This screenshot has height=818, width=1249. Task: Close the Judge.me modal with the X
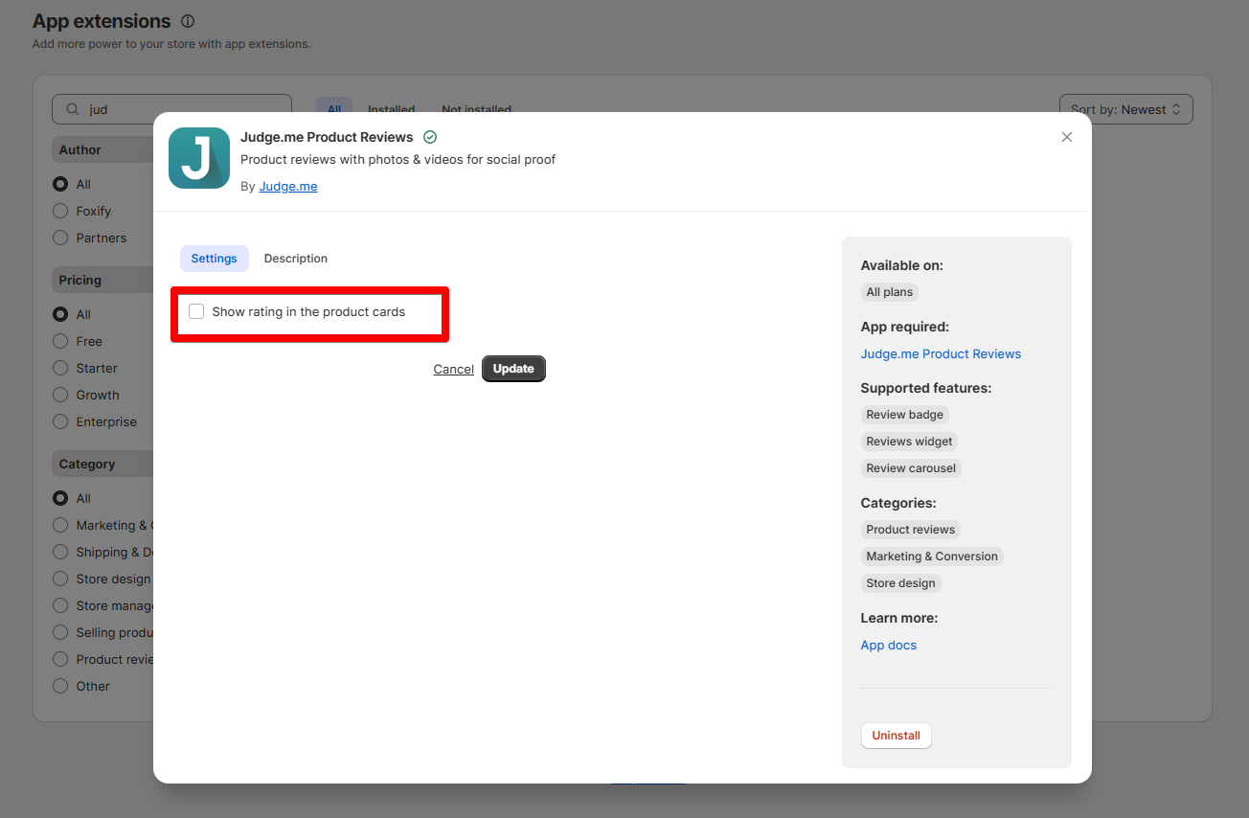1067,137
